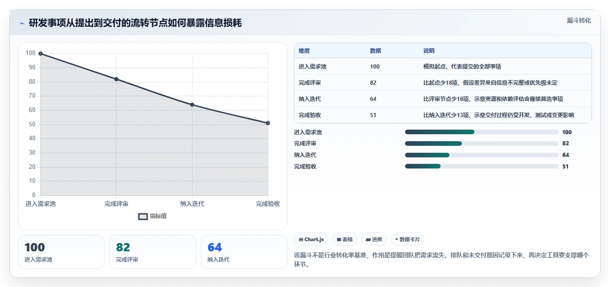Click the 说明 column header
This screenshot has width=610, height=287.
tap(429, 51)
